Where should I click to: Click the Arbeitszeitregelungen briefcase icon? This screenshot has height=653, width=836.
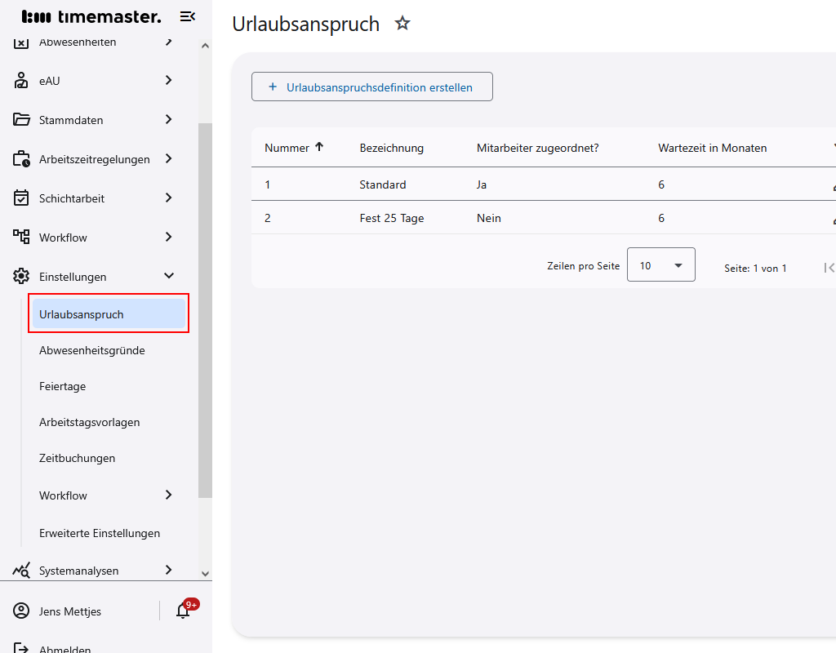click(x=21, y=159)
